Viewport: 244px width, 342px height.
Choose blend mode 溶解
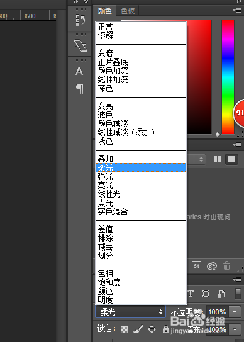[141, 35]
